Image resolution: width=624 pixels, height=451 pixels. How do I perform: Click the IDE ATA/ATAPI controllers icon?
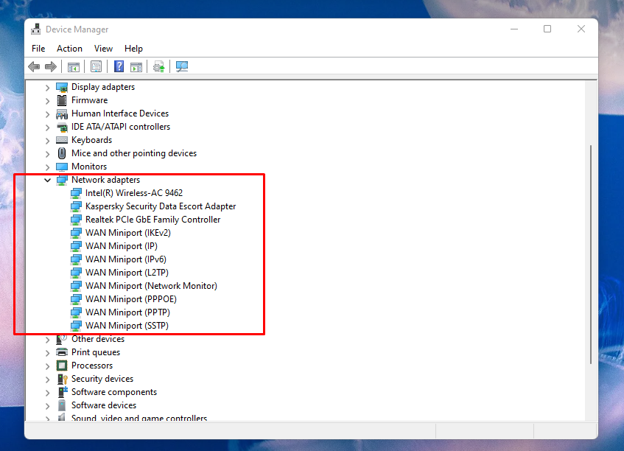[x=62, y=127]
